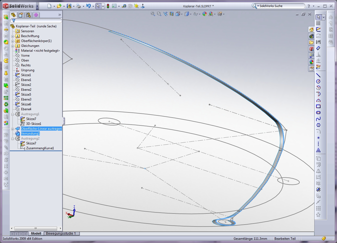The image size is (337, 243).
Task: Open the ConfigurationManager tab
Action: click(x=28, y=15)
